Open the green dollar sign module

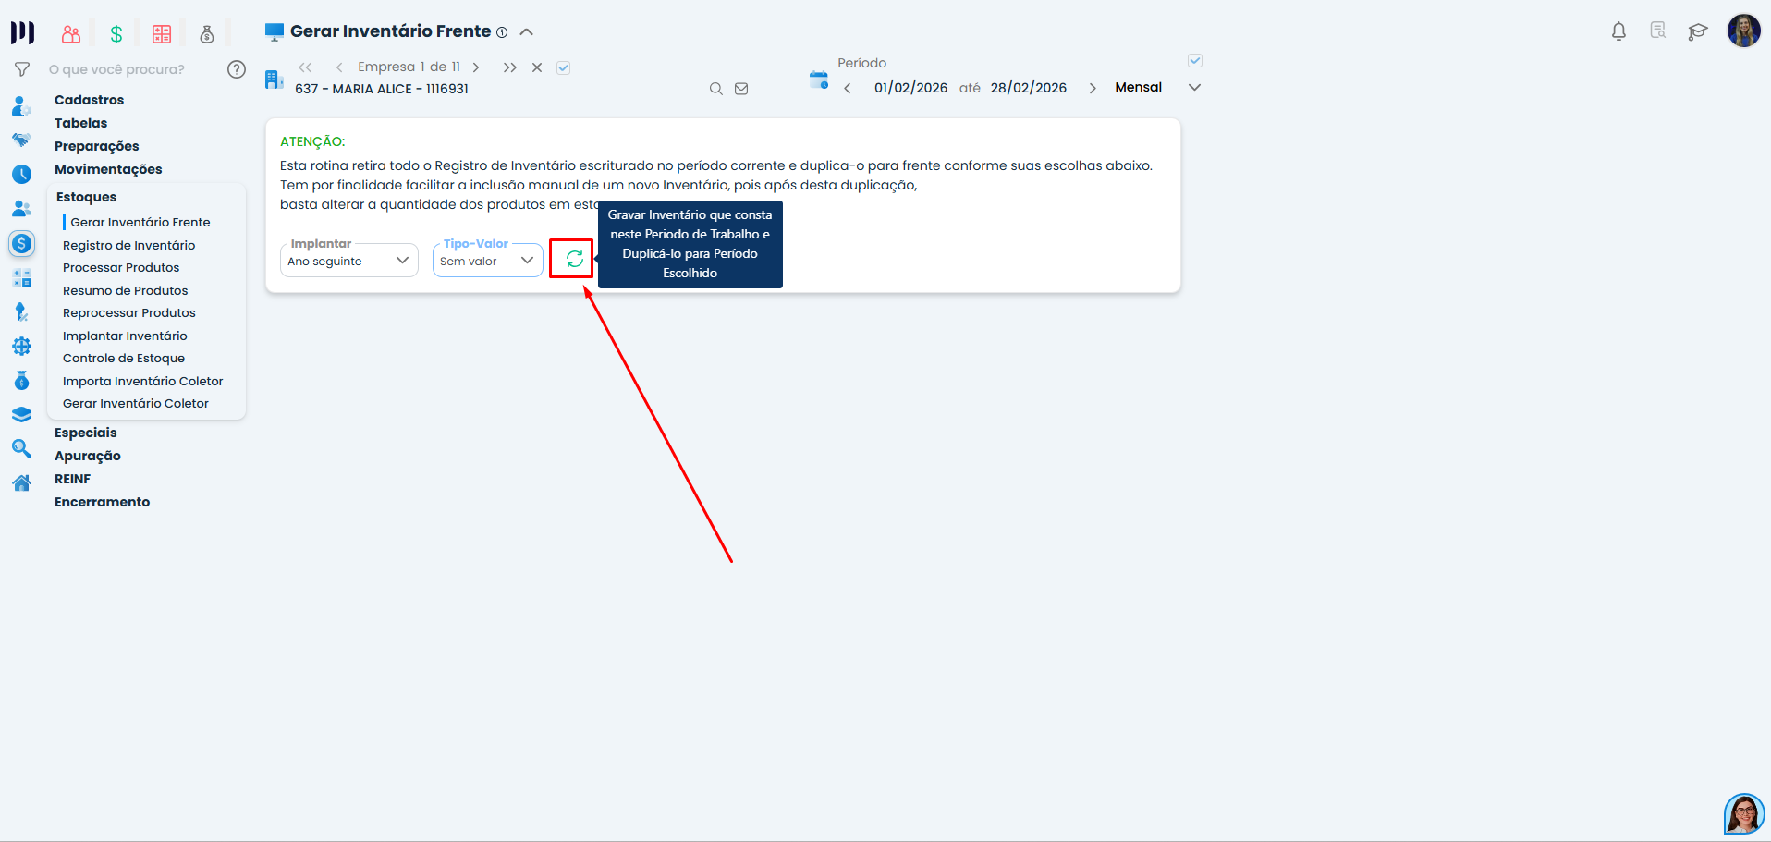coord(116,34)
